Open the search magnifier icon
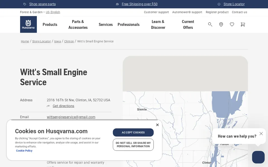Viewport: 268px width, 167px height. (x=210, y=24)
